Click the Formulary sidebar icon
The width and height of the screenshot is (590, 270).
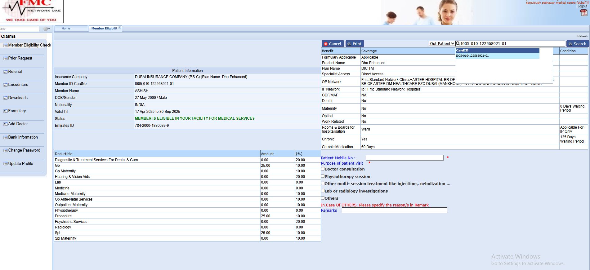pos(5,111)
